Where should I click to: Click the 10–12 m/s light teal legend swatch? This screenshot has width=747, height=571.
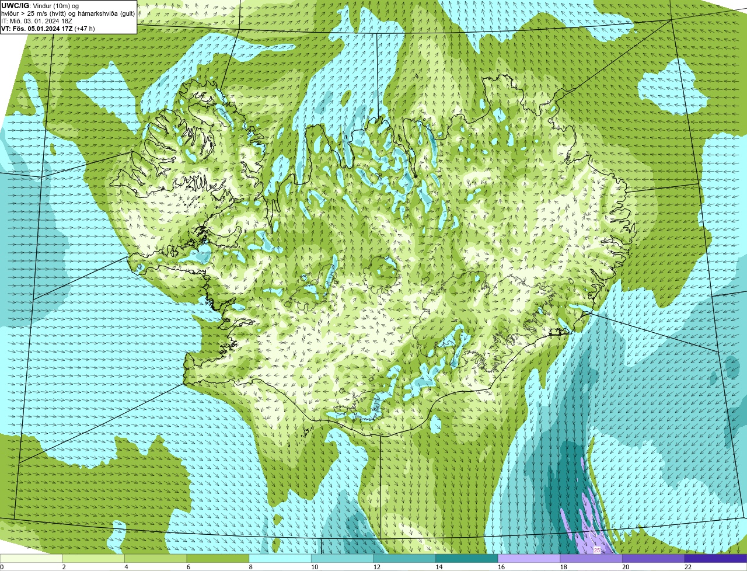[342, 558]
